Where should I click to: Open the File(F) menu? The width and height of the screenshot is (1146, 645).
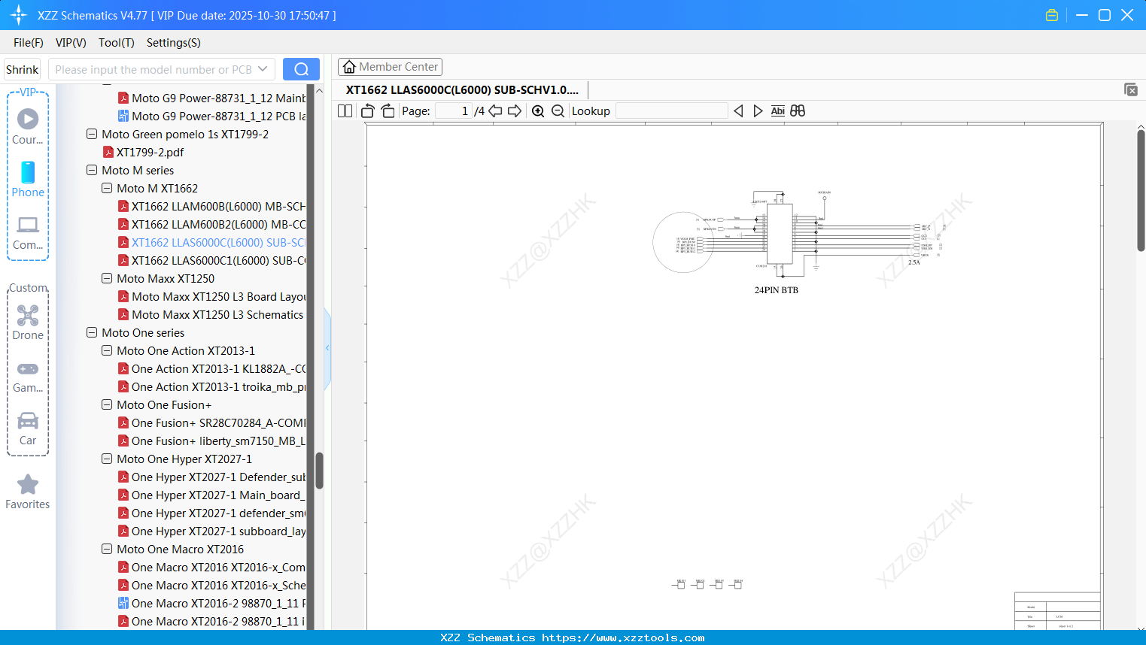29,43
